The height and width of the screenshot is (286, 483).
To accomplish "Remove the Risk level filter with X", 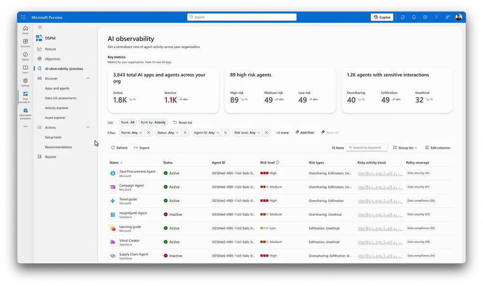I will (x=266, y=133).
